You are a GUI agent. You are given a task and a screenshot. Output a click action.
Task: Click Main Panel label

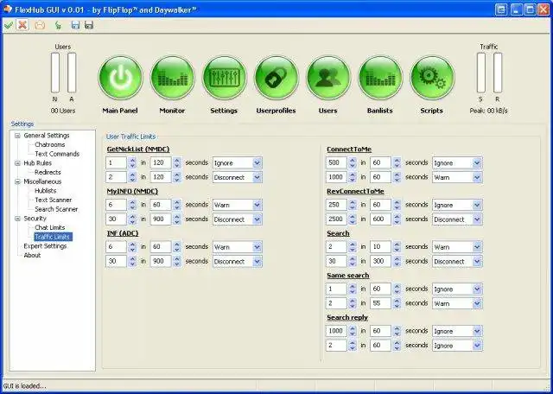pyautogui.click(x=120, y=111)
